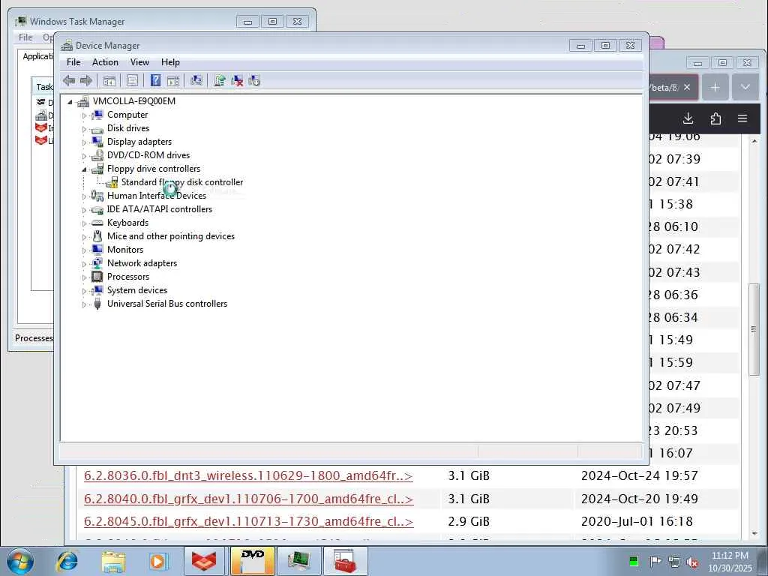
Task: Click the blue Help question-mark icon
Action: tap(155, 81)
